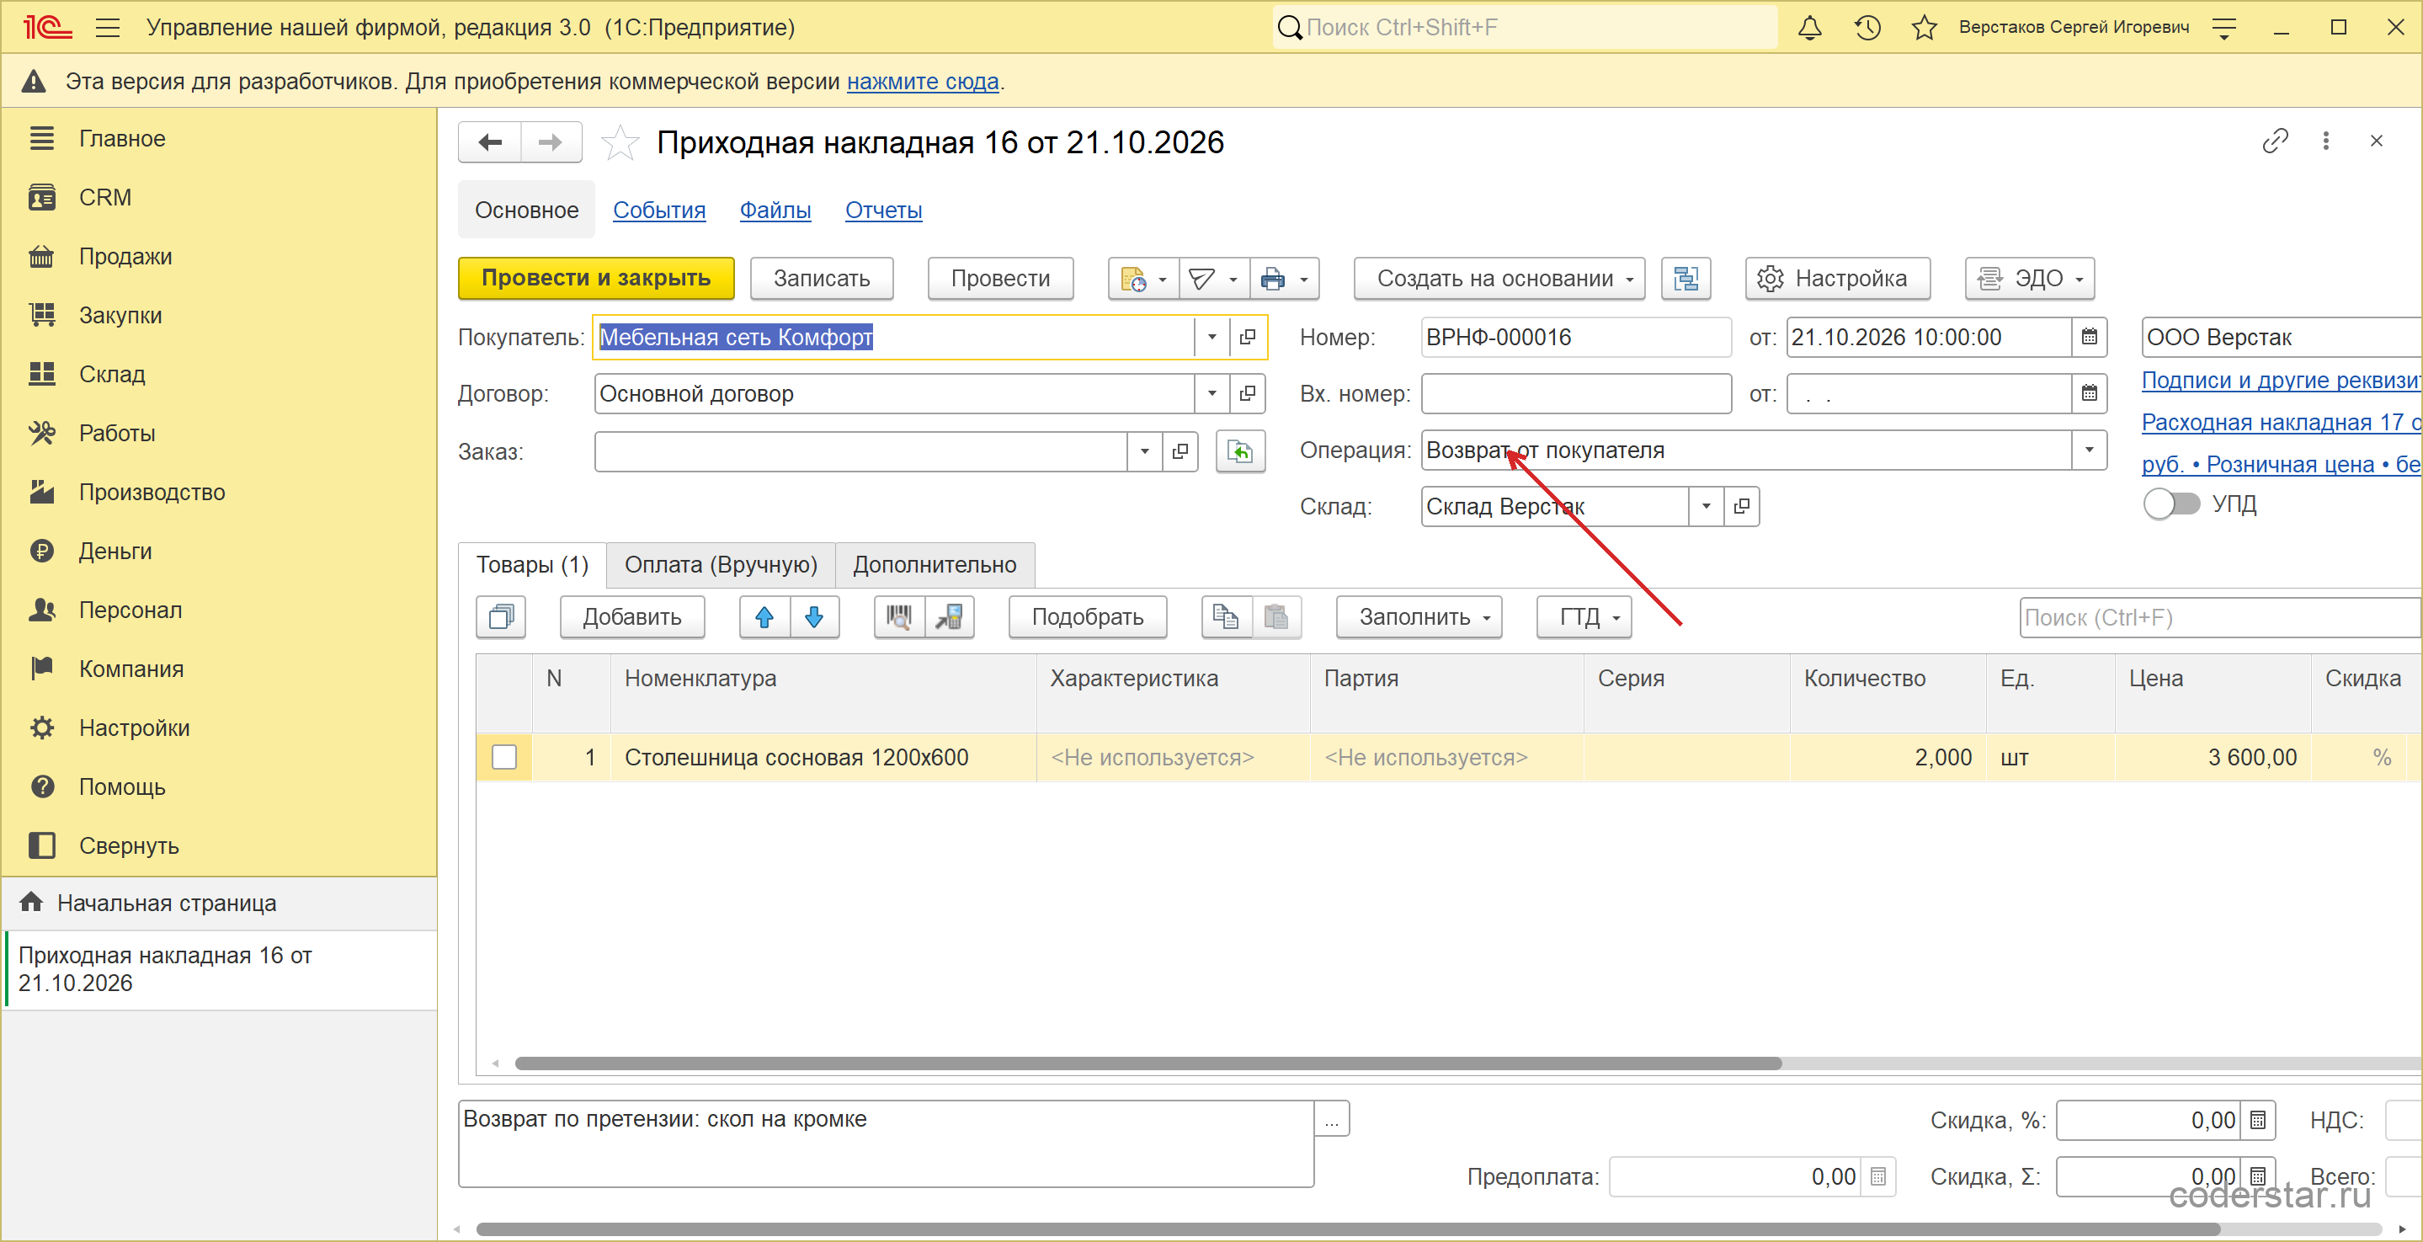Open favorites star in title bar
The image size is (2423, 1242).
pyautogui.click(x=1924, y=27)
